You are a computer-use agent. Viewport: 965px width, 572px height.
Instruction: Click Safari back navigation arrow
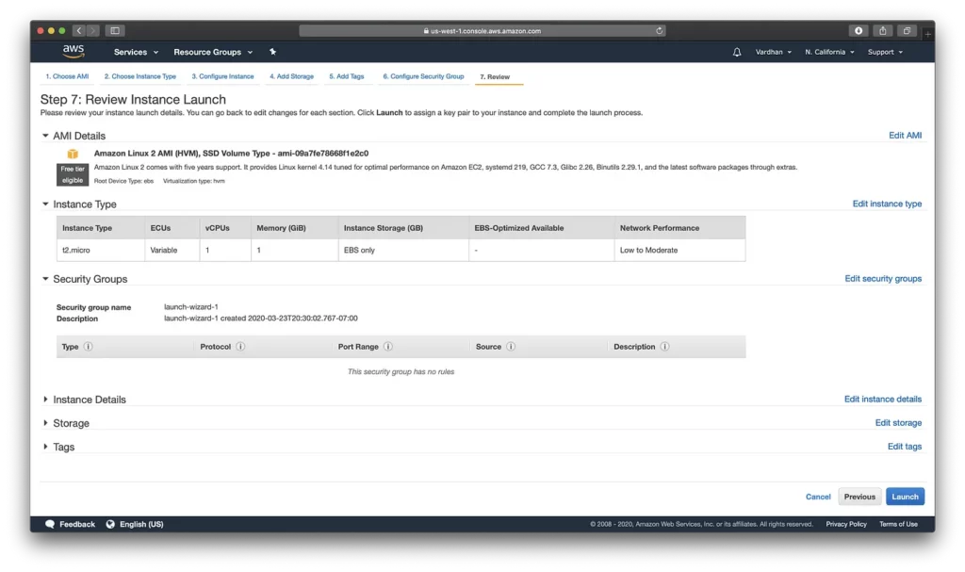[79, 31]
